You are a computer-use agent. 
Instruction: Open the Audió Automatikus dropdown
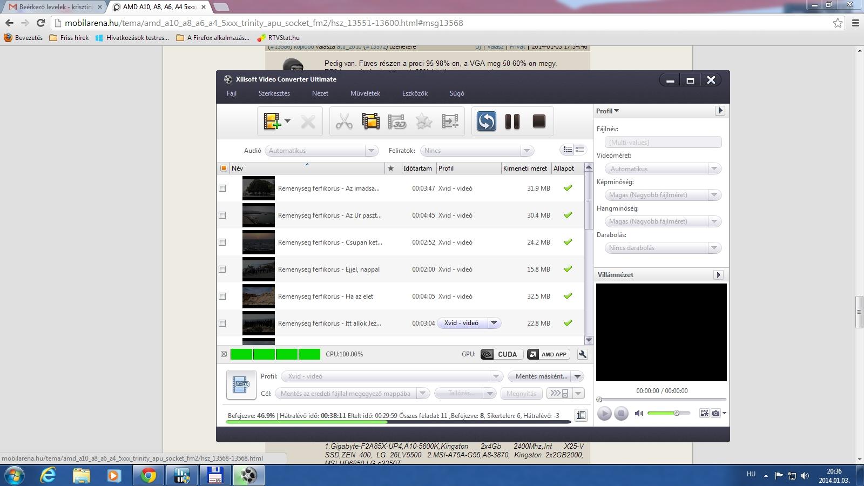point(321,151)
